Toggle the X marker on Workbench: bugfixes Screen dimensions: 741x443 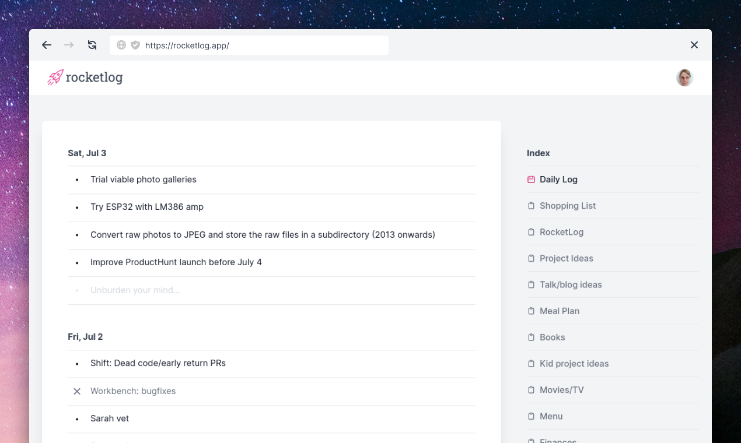click(x=77, y=391)
